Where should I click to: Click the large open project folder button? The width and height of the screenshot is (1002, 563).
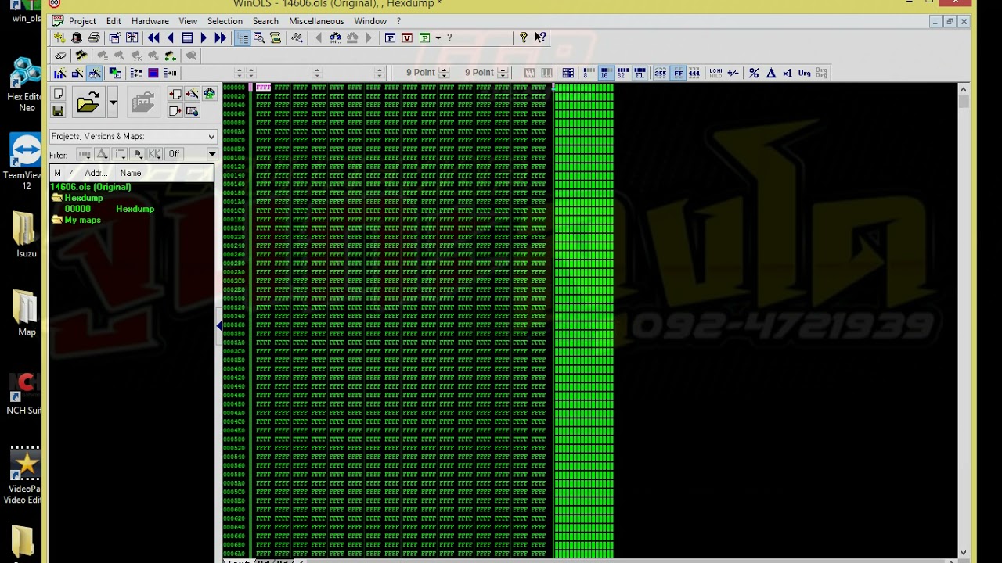pyautogui.click(x=88, y=102)
